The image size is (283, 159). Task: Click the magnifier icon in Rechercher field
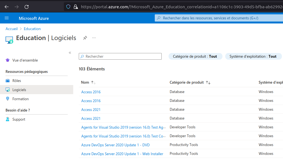[x=82, y=56]
